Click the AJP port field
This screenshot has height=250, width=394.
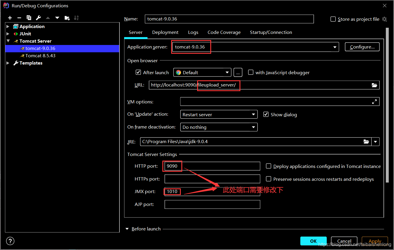click(x=212, y=204)
